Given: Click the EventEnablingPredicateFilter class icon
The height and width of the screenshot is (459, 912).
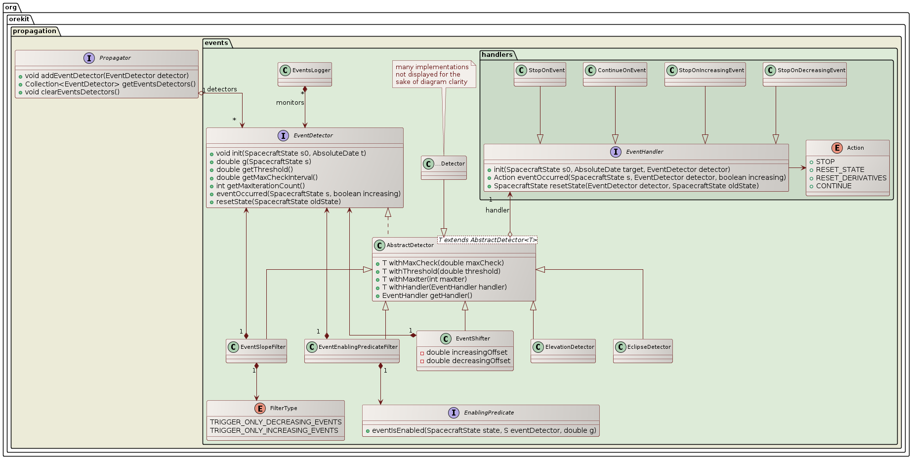Looking at the screenshot, I should click(312, 347).
